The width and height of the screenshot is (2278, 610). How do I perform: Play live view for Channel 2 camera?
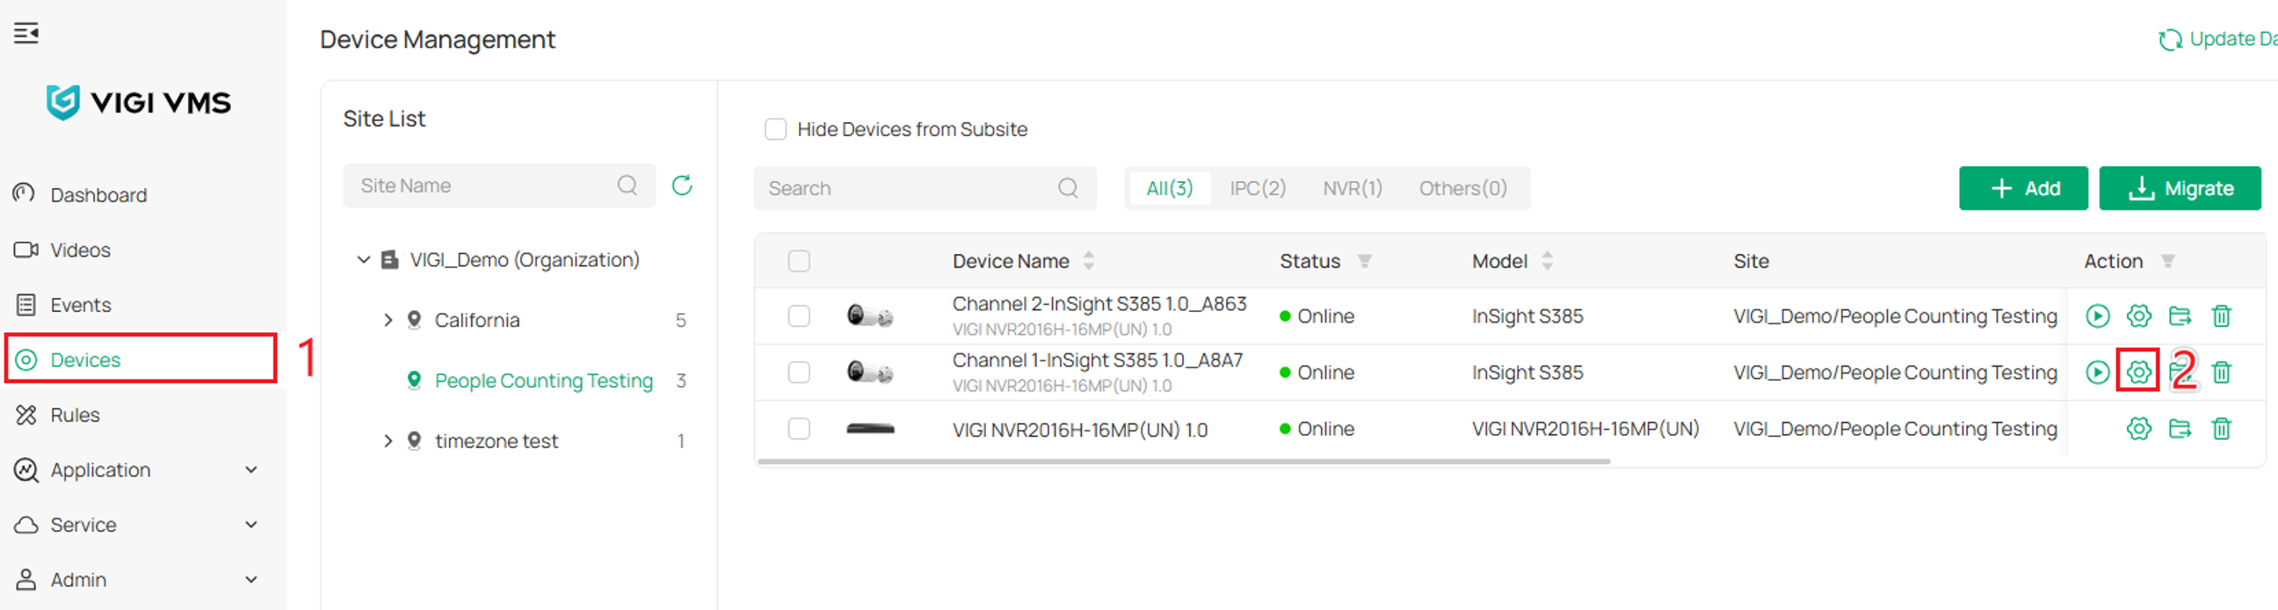click(2098, 316)
